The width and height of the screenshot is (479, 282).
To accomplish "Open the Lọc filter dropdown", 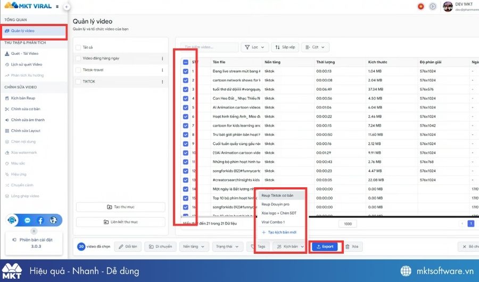I will click(x=255, y=47).
